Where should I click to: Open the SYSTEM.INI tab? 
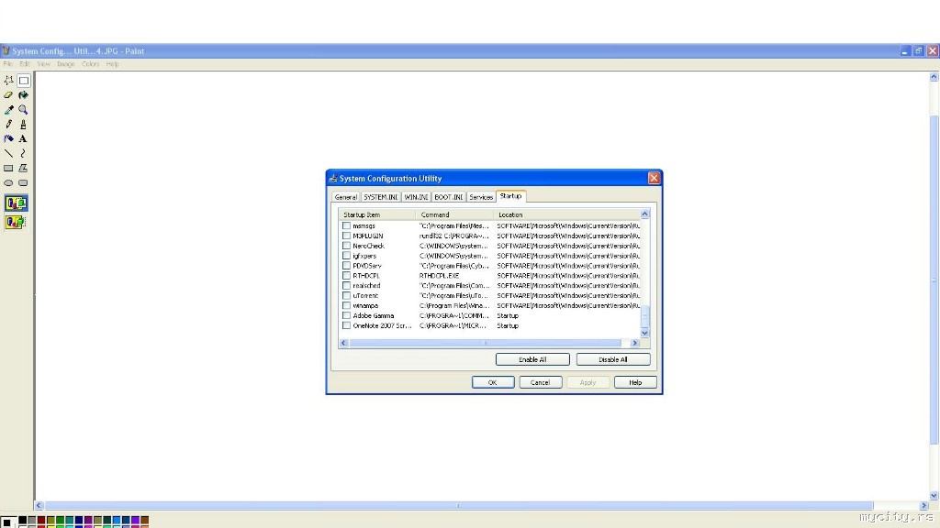coord(381,197)
